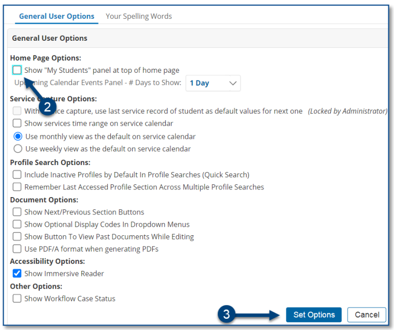
Task: Open the Your Spelling Words tab
Action: tap(139, 16)
